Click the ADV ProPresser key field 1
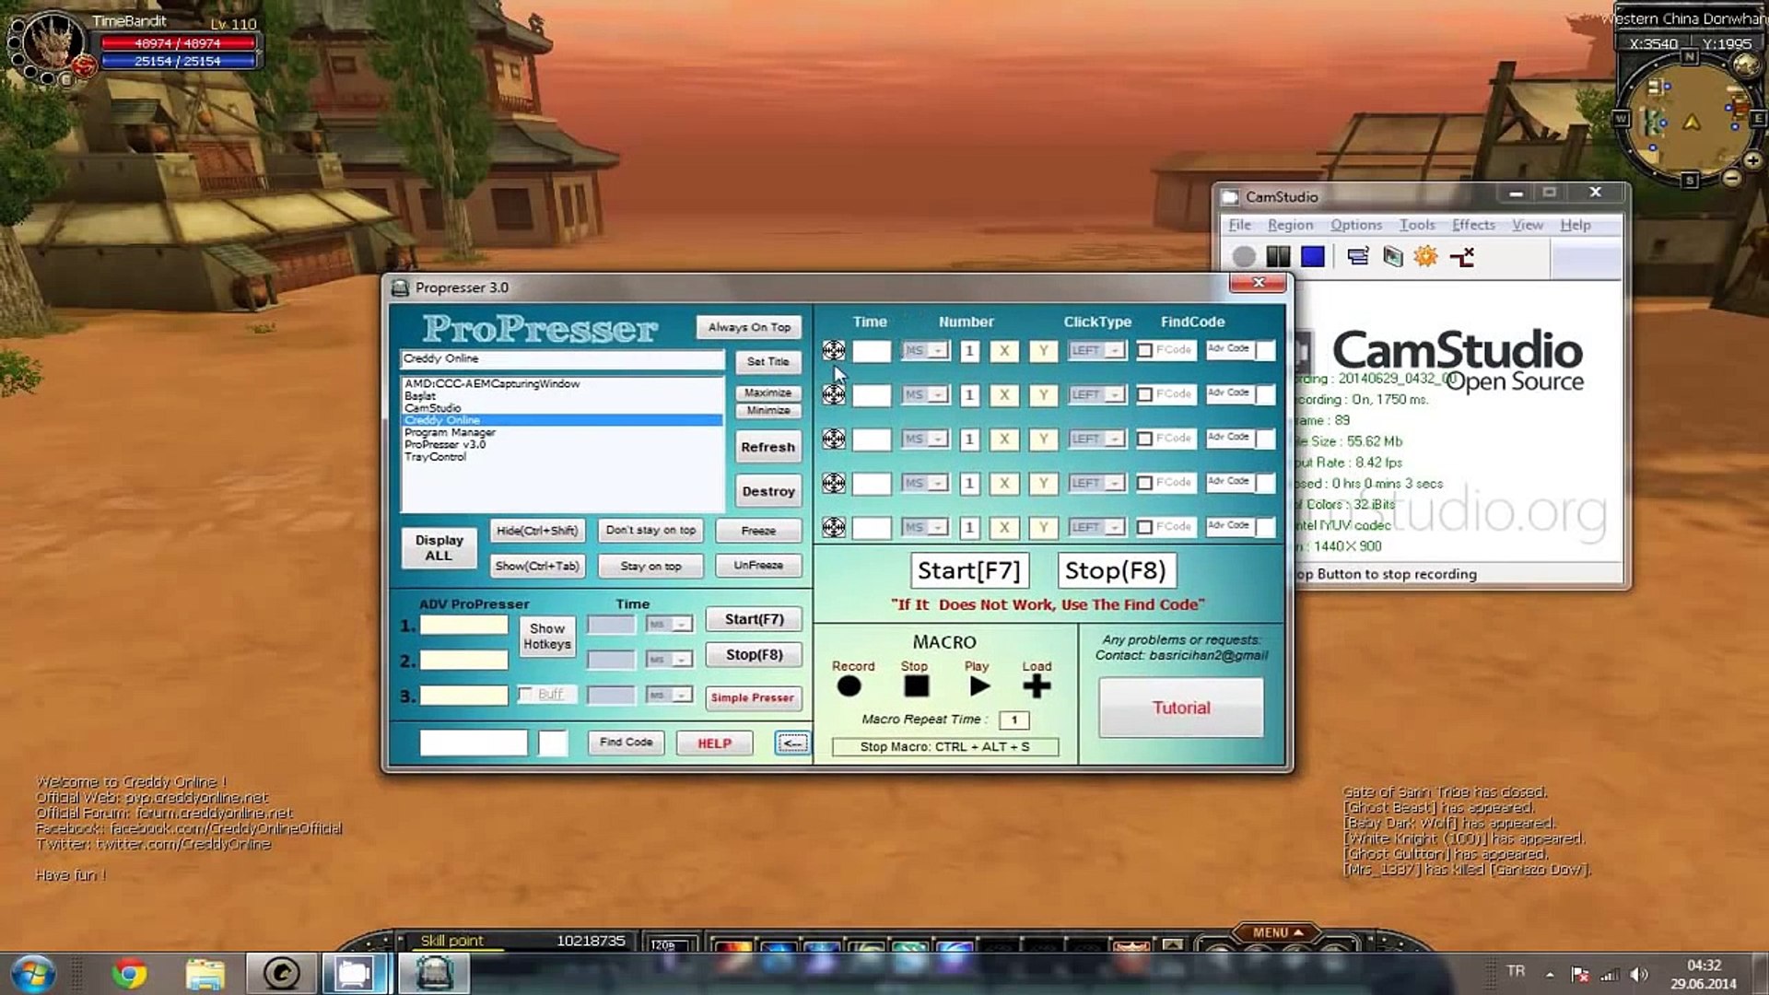1769x995 pixels. [463, 625]
